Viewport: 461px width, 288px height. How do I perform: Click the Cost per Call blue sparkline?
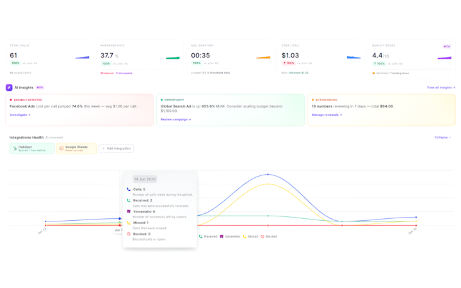[x=353, y=58]
